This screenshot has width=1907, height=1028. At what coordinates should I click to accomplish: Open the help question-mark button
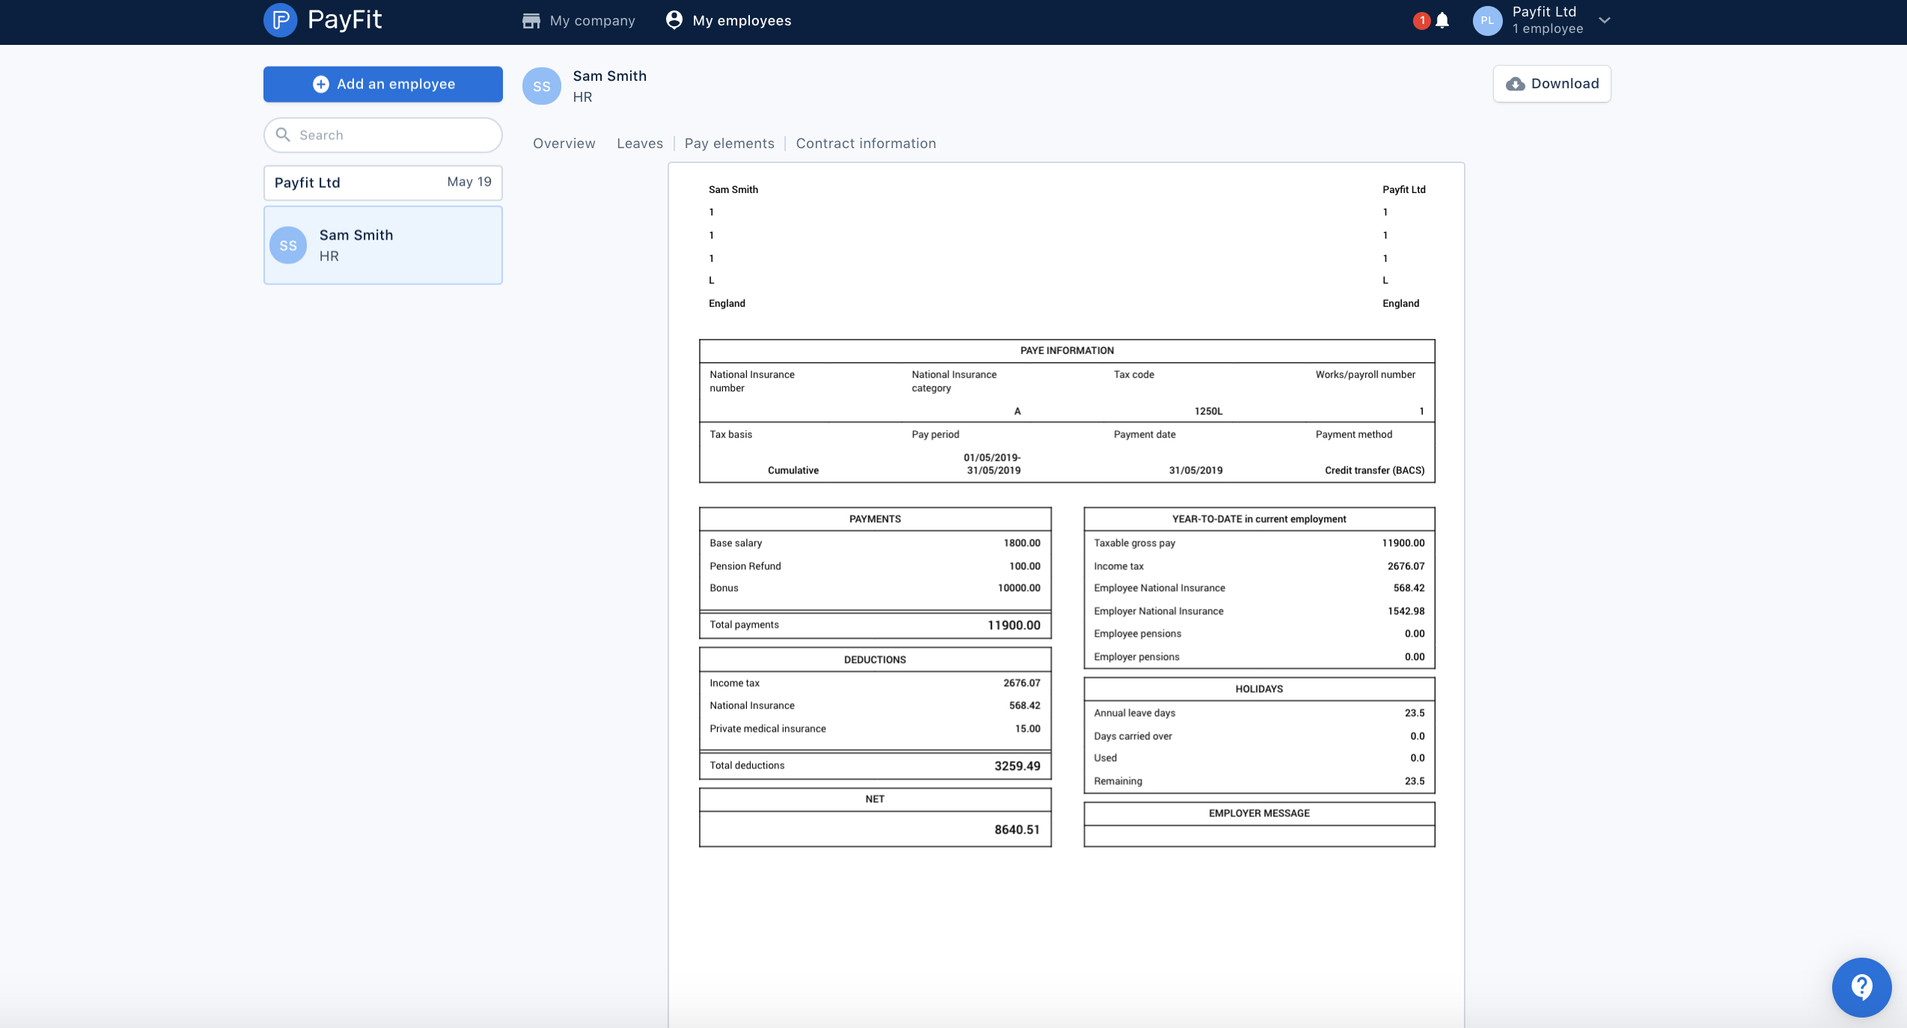click(x=1861, y=988)
